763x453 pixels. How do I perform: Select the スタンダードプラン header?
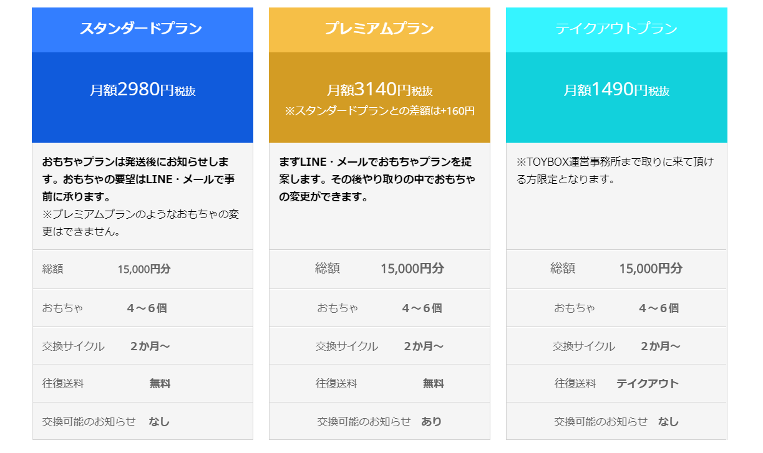[x=142, y=30]
